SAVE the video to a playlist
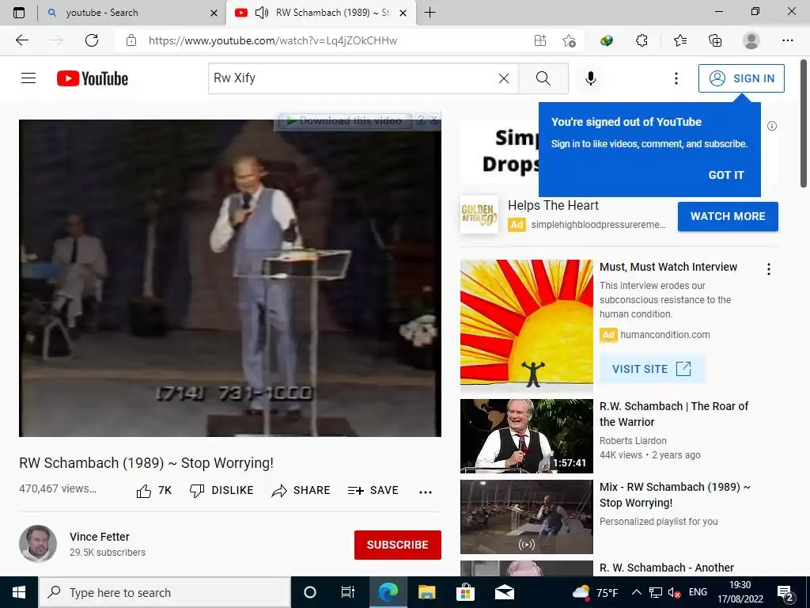810x608 pixels. tap(373, 491)
